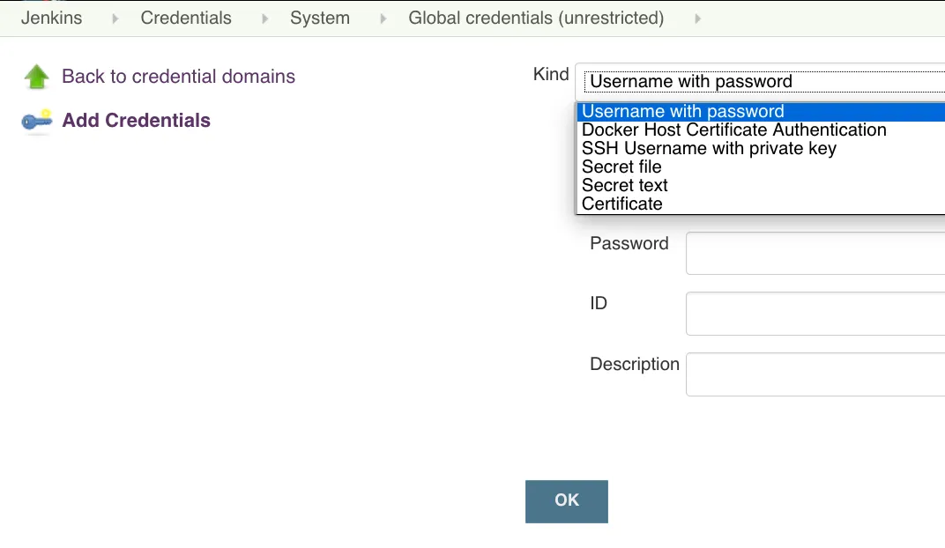
Task: Select the Certificate kind option
Action: 622,204
